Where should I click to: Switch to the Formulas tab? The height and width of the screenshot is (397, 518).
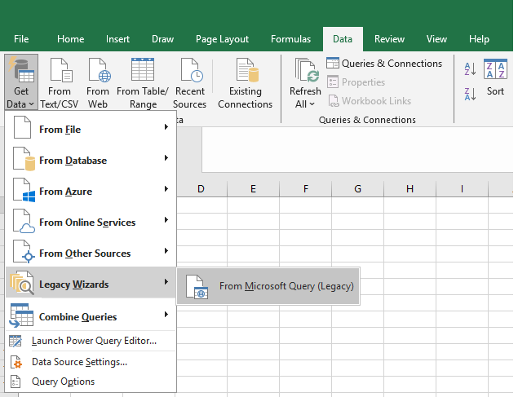click(290, 39)
